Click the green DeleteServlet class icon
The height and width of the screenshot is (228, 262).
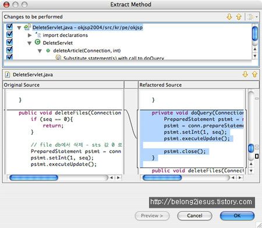tap(37, 42)
